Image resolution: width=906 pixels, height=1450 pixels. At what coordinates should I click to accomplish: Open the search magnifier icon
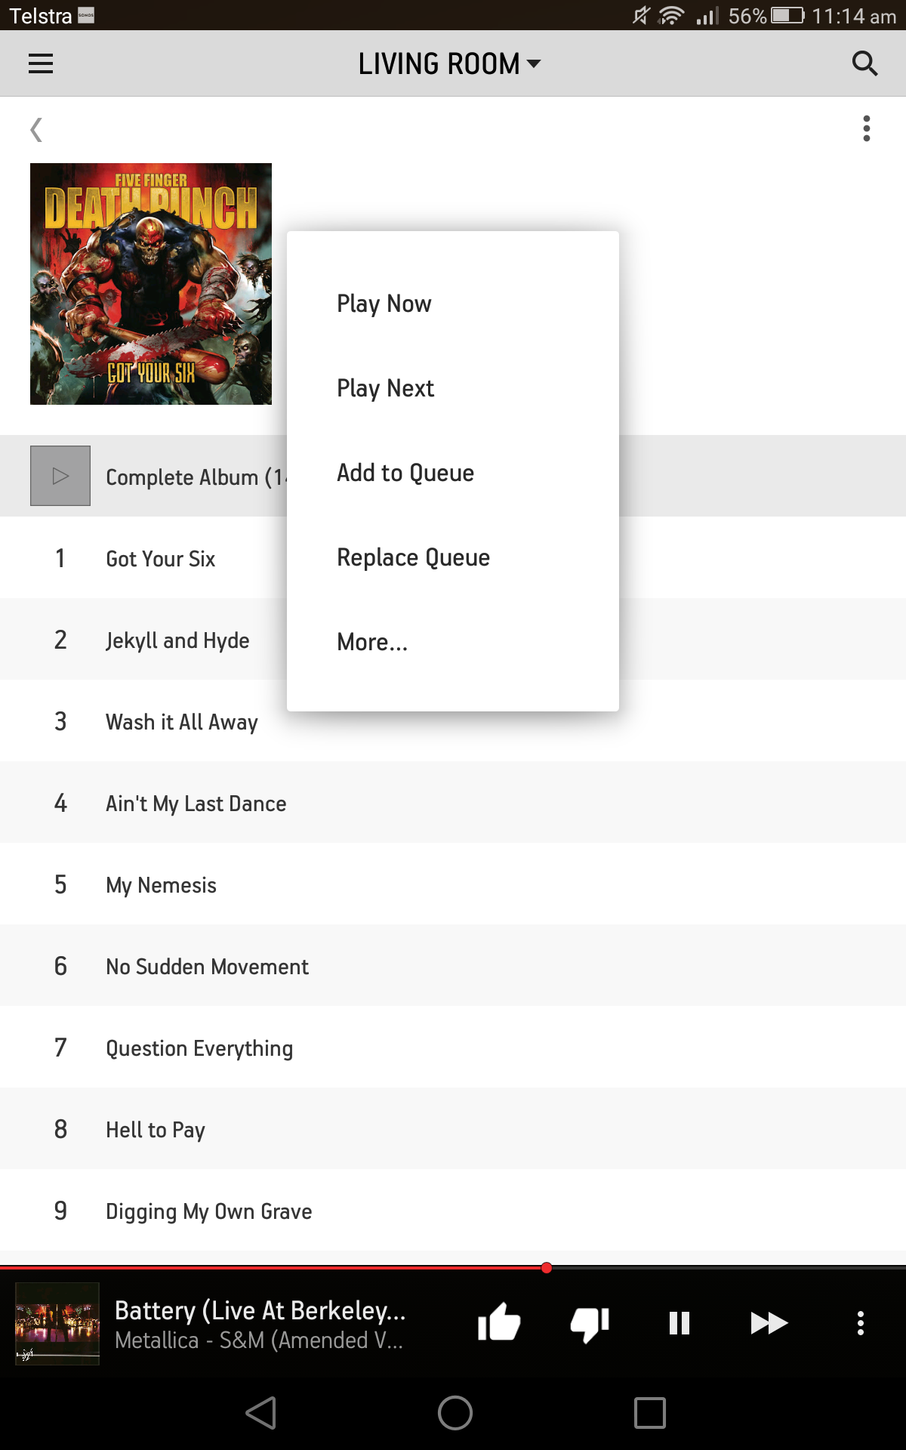[x=864, y=64]
